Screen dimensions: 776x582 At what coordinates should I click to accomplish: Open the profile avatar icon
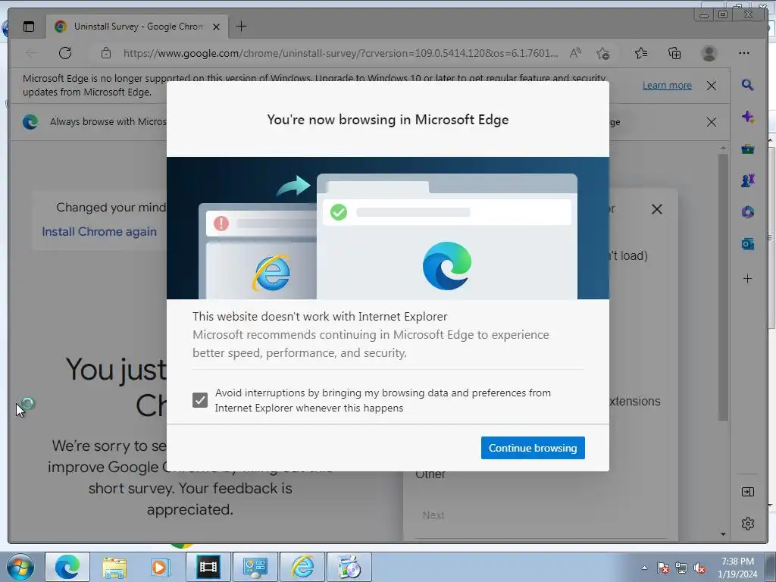709,53
